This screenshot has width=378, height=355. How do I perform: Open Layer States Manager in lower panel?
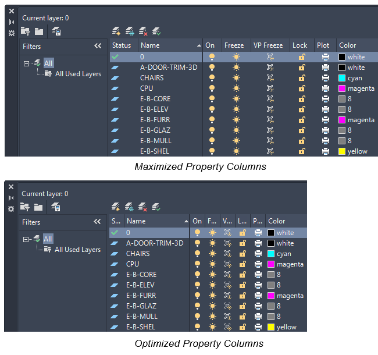(56, 207)
